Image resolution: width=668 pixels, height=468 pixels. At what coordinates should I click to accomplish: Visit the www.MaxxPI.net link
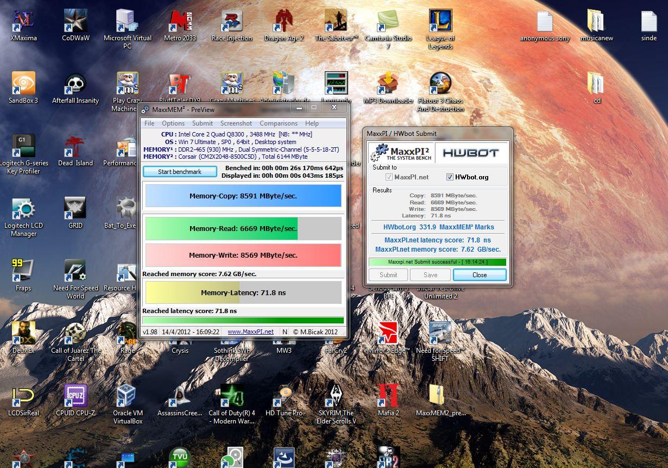(250, 332)
